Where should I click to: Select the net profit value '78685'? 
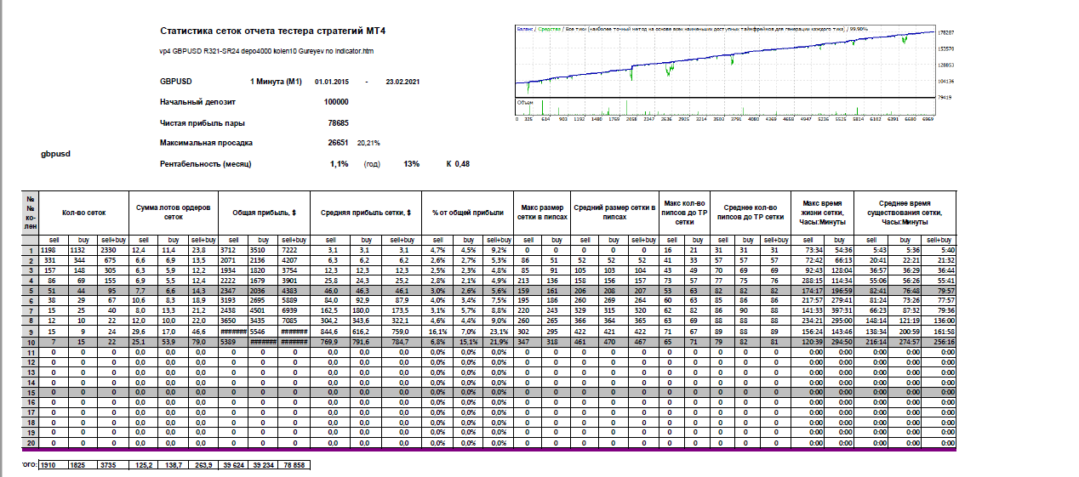(x=339, y=122)
